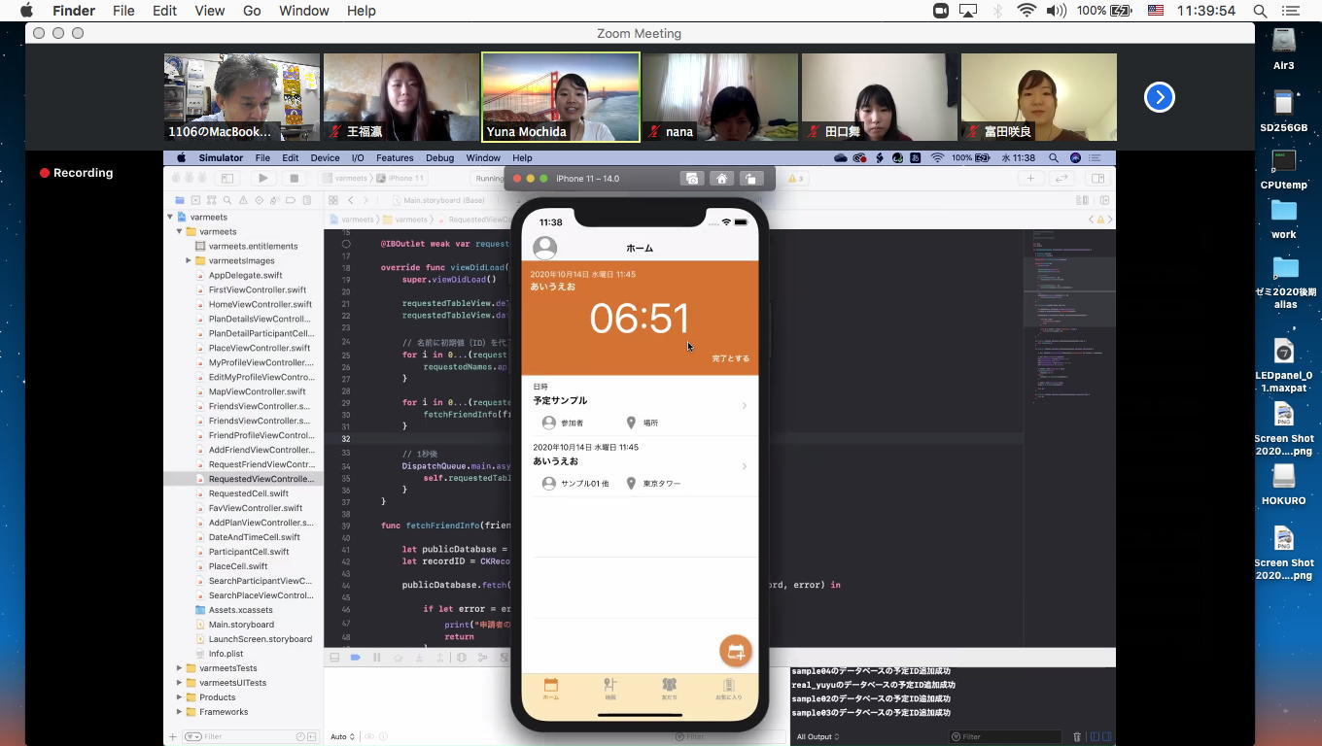The height and width of the screenshot is (746, 1322).
Task: Select nana's video thumbnail in Zoom
Action: click(720, 97)
